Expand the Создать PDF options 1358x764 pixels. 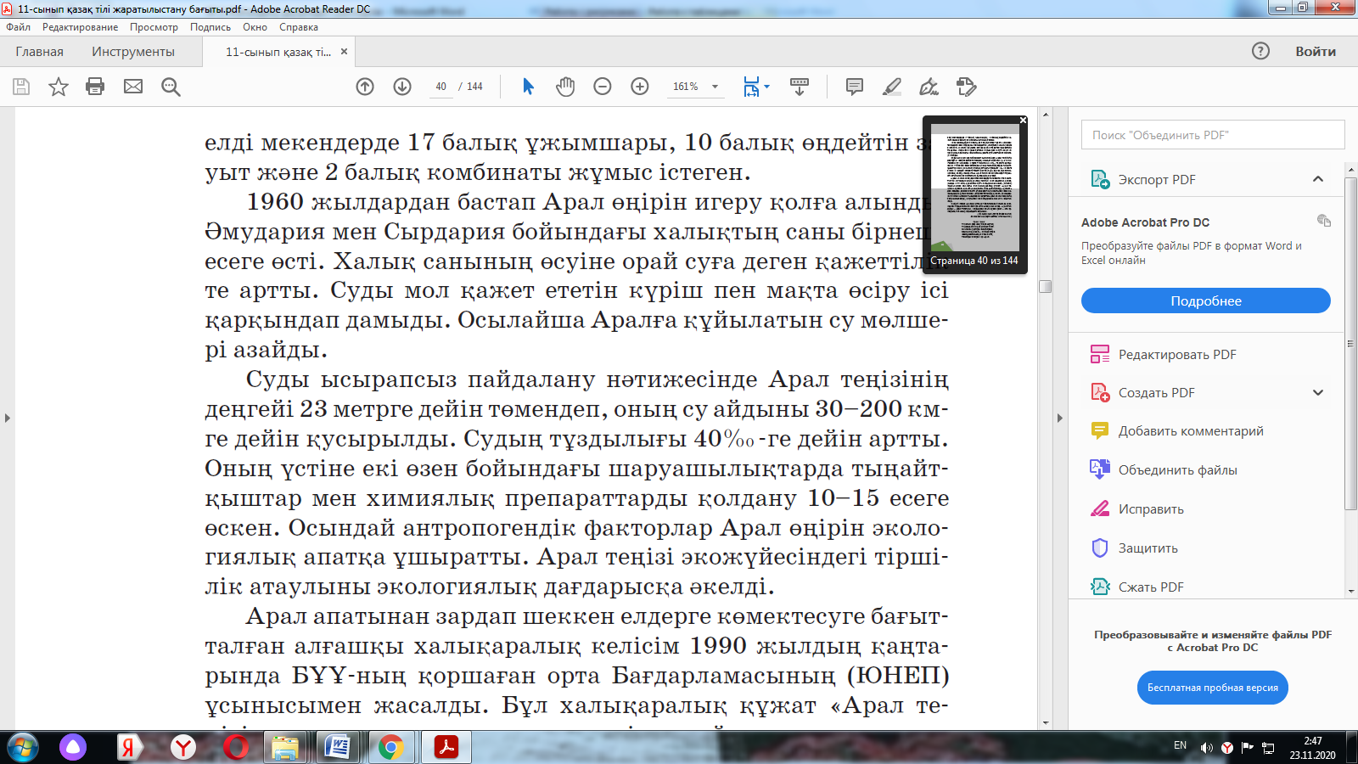(1318, 392)
